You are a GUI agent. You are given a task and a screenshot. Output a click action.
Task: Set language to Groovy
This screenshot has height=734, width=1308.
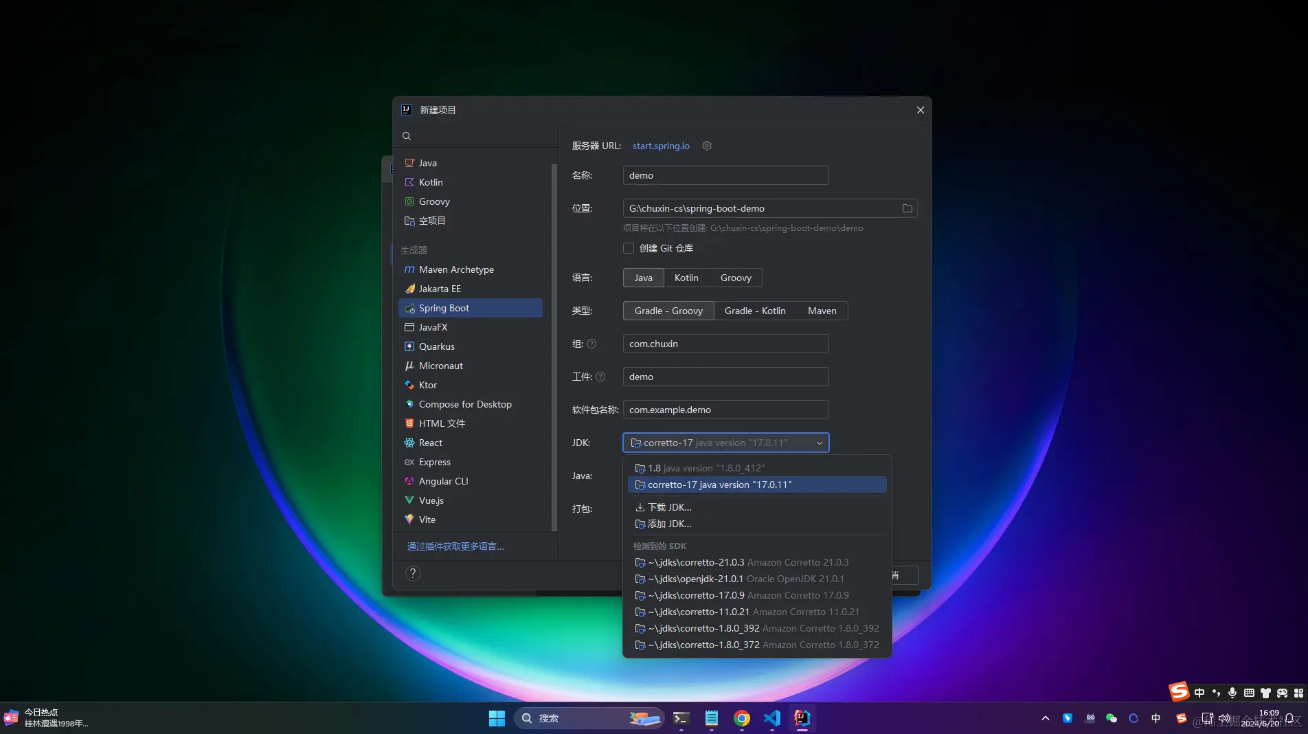coord(736,278)
